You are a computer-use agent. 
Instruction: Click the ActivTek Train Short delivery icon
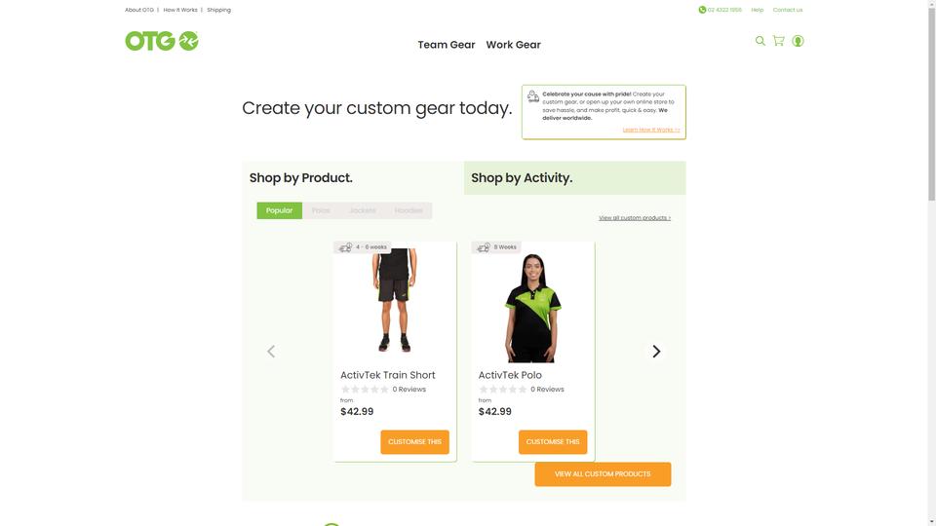pyautogui.click(x=345, y=246)
